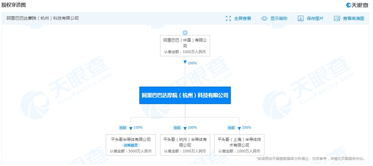Click the save image download icon

300,18
